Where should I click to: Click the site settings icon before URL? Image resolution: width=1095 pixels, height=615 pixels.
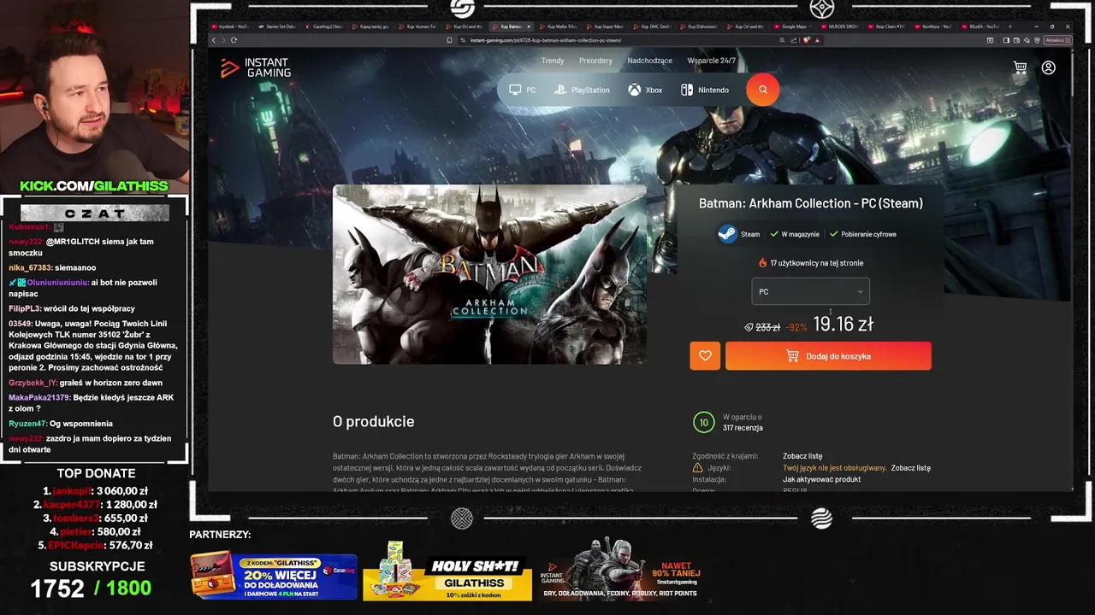[463, 40]
